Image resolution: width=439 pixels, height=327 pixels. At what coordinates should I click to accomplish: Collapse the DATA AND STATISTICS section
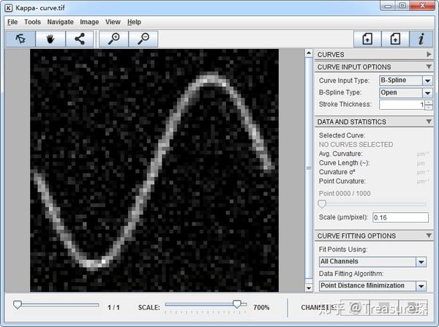point(429,121)
